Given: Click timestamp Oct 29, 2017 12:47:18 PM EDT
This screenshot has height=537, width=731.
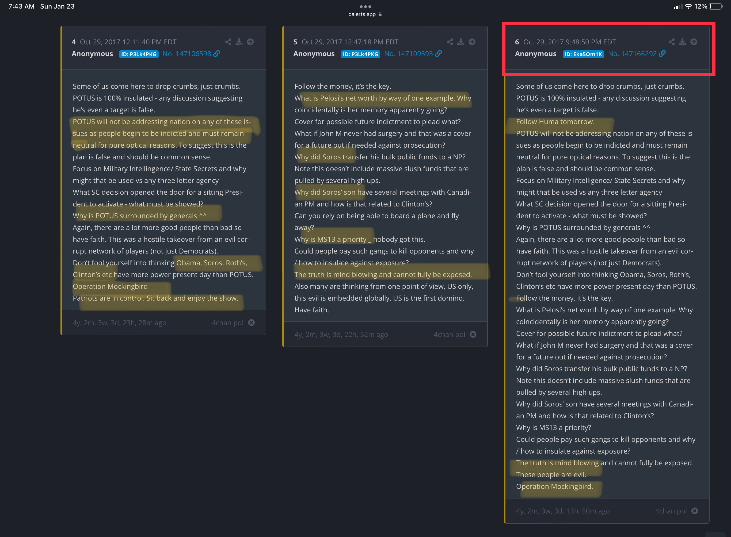Looking at the screenshot, I should (350, 42).
